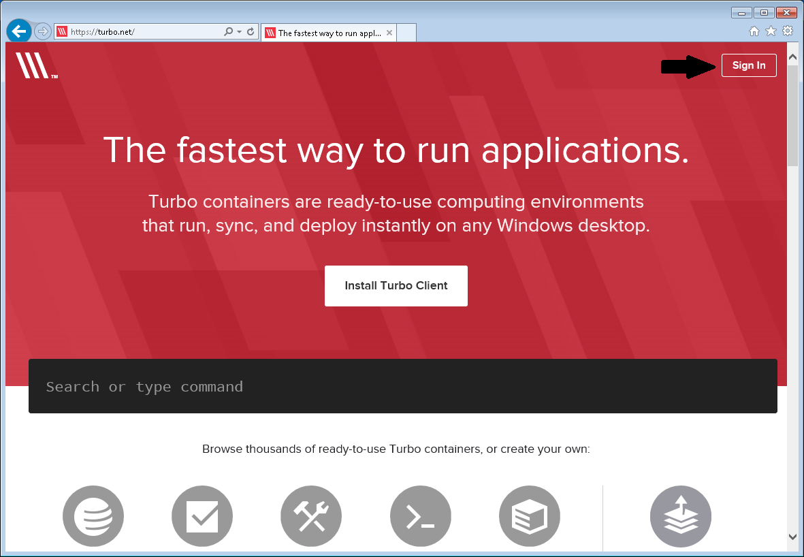This screenshot has height=557, width=804.
Task: Select the layered Deploy icon right of the divider
Action: 681,516
